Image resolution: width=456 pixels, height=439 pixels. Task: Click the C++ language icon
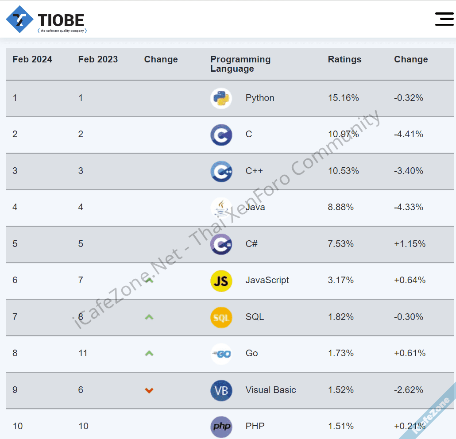point(221,171)
